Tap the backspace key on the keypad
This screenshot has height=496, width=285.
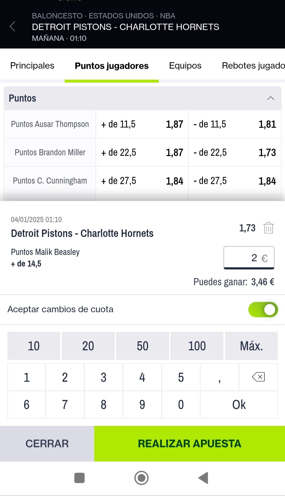click(x=258, y=377)
